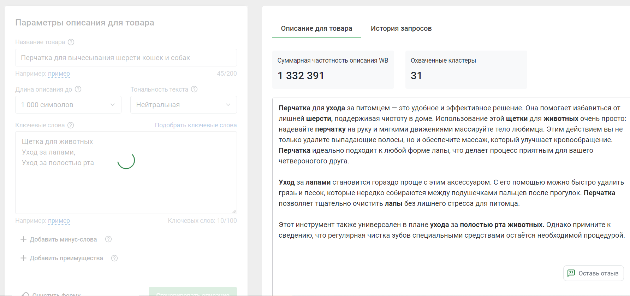630x296 pixels.
Task: Click help icon beside Добавить преимущества
Action: coord(114,258)
